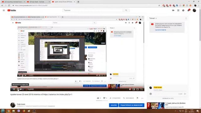Screen dimensions: 201x113
Task: Click РЕДАКТИРАНЕ НА ВИДЕОКЛИП button
Action: tap(132, 105)
